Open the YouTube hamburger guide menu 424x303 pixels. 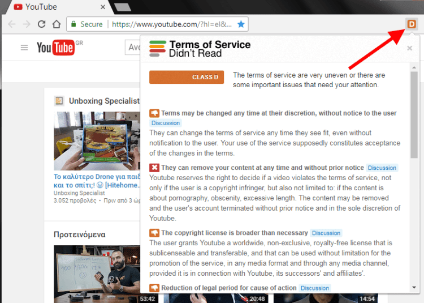pos(24,48)
